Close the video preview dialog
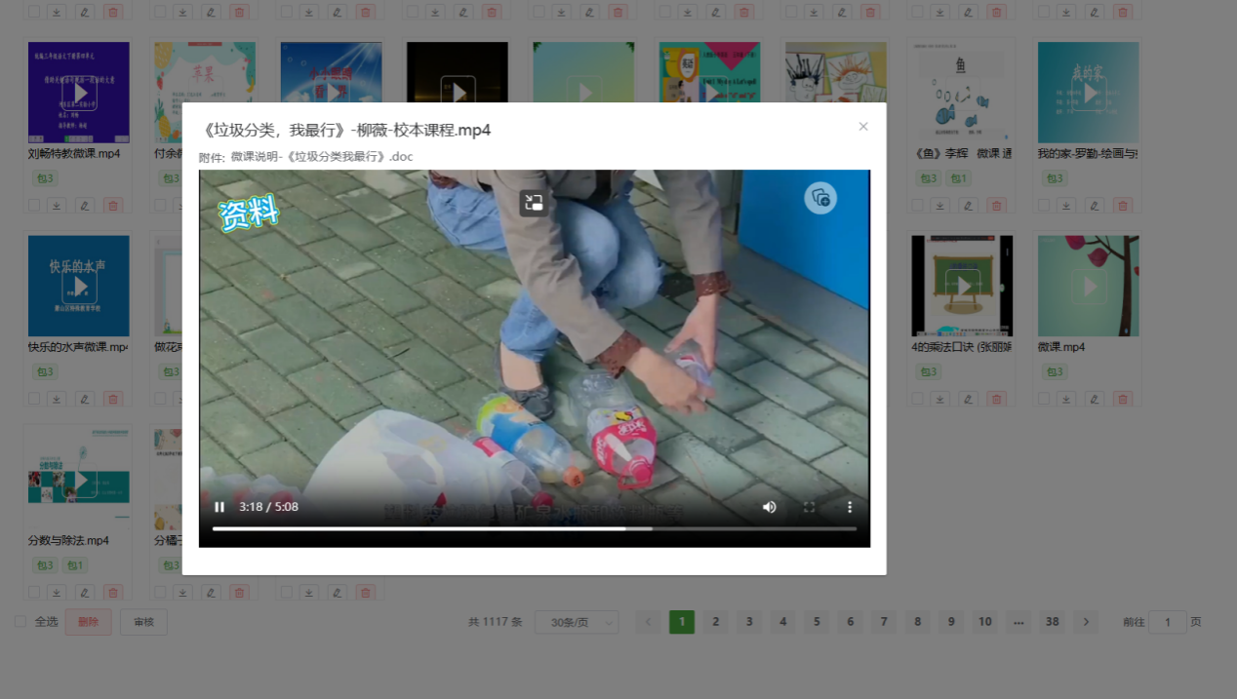This screenshot has height=699, width=1237. click(863, 127)
